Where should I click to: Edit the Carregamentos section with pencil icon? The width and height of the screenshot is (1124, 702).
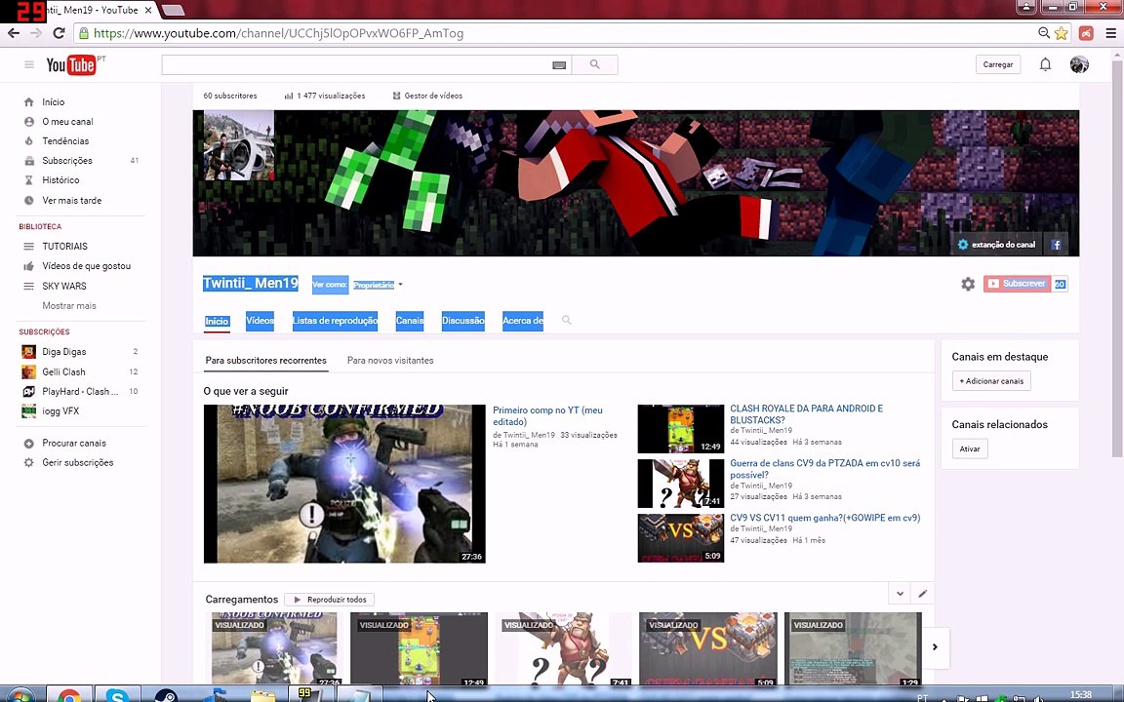pos(923,594)
